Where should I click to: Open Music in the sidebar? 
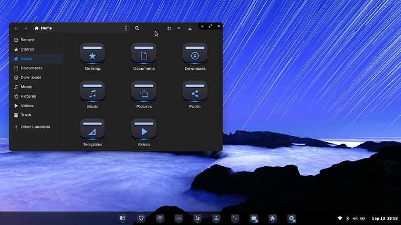click(x=37, y=87)
